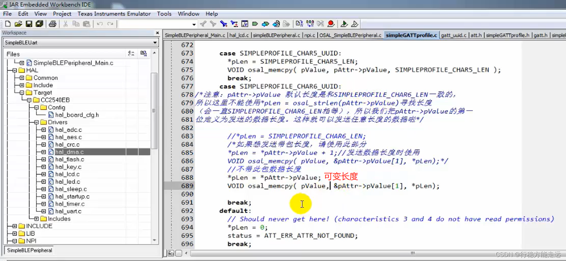Collapse the Drivers folder node
566x261 pixels.
click(x=36, y=123)
